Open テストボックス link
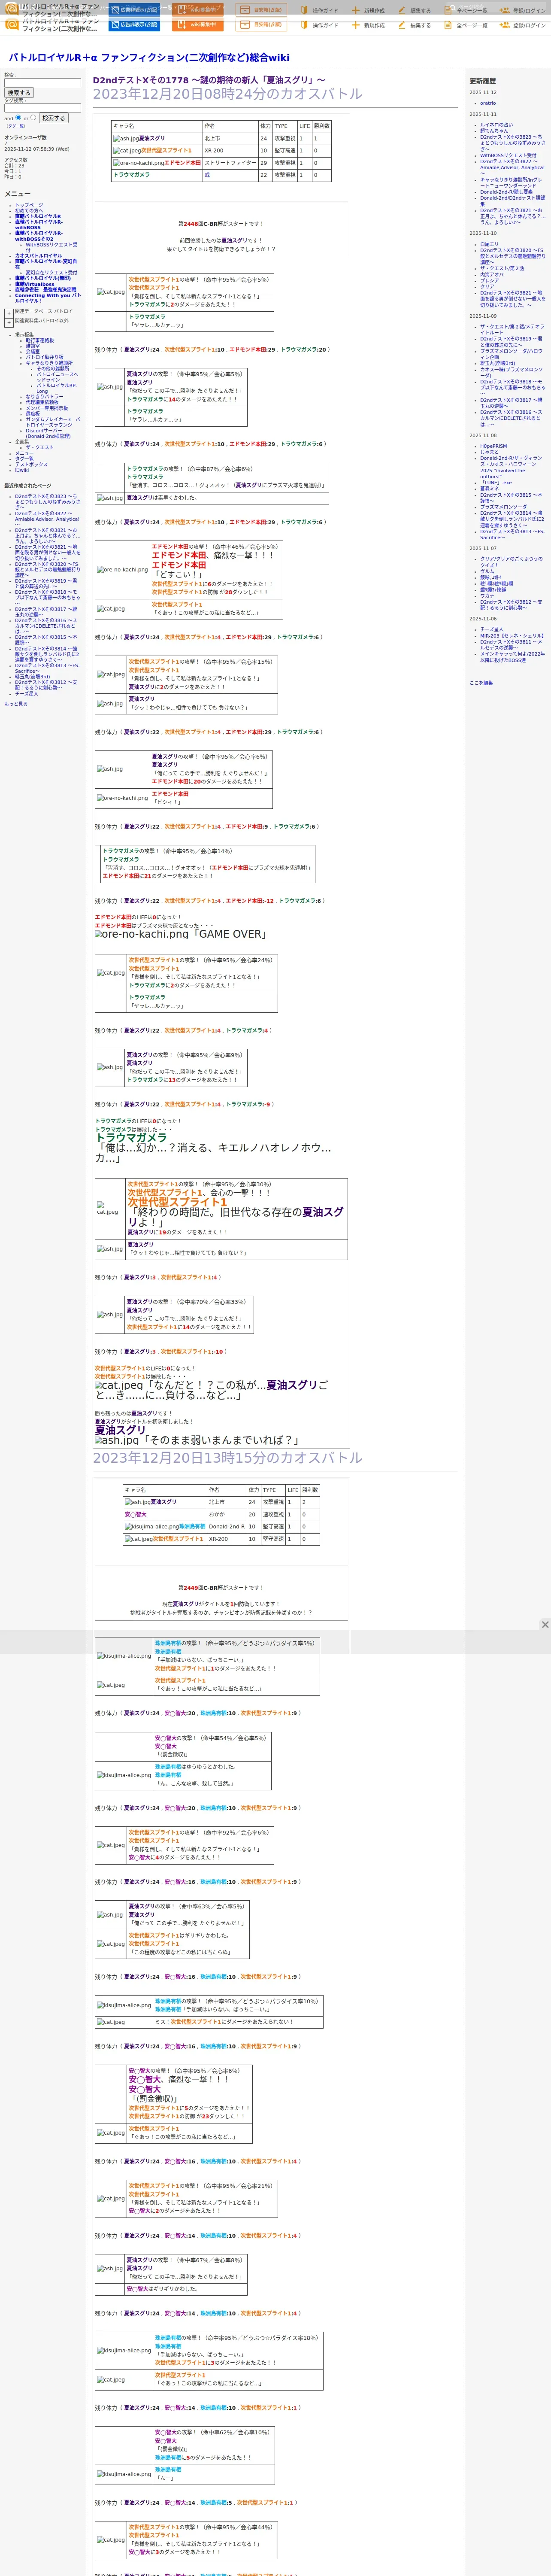Image resolution: width=551 pixels, height=2576 pixels. pyautogui.click(x=31, y=464)
